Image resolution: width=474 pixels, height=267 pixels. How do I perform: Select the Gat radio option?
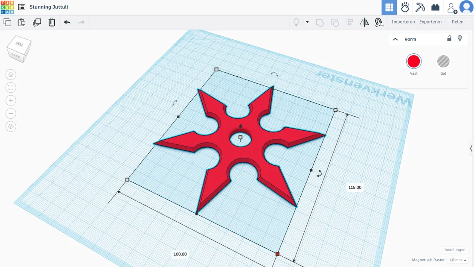(443, 62)
